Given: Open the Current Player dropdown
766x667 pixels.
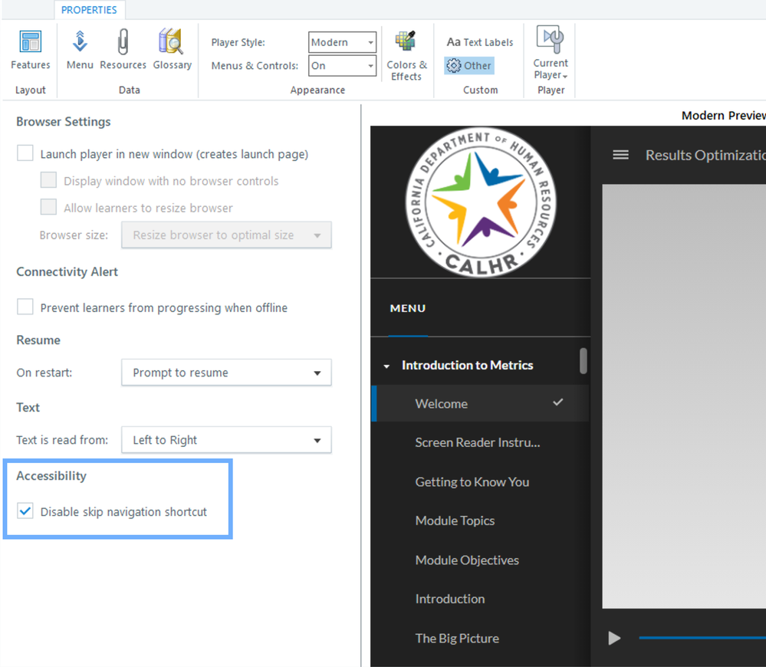Looking at the screenshot, I should pos(551,53).
